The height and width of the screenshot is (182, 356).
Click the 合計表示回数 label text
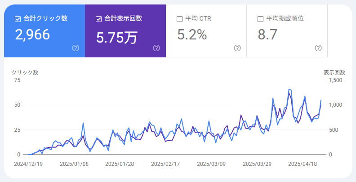coord(123,18)
